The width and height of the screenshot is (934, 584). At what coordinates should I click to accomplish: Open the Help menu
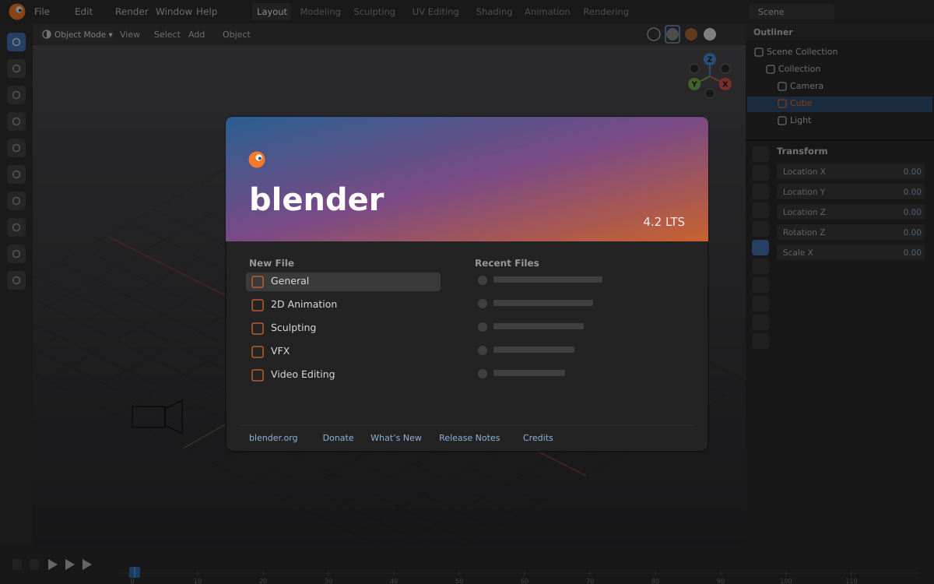(x=207, y=12)
